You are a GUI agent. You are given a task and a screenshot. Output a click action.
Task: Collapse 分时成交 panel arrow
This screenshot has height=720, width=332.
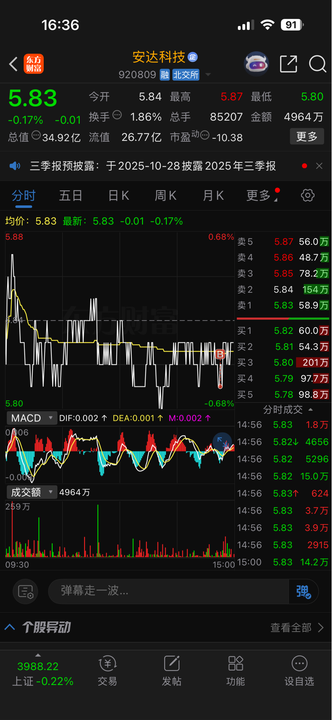click(310, 410)
